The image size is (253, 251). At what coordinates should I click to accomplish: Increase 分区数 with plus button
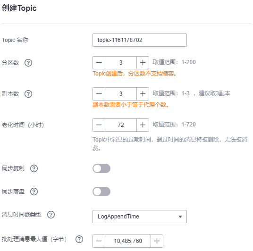pos(143,63)
